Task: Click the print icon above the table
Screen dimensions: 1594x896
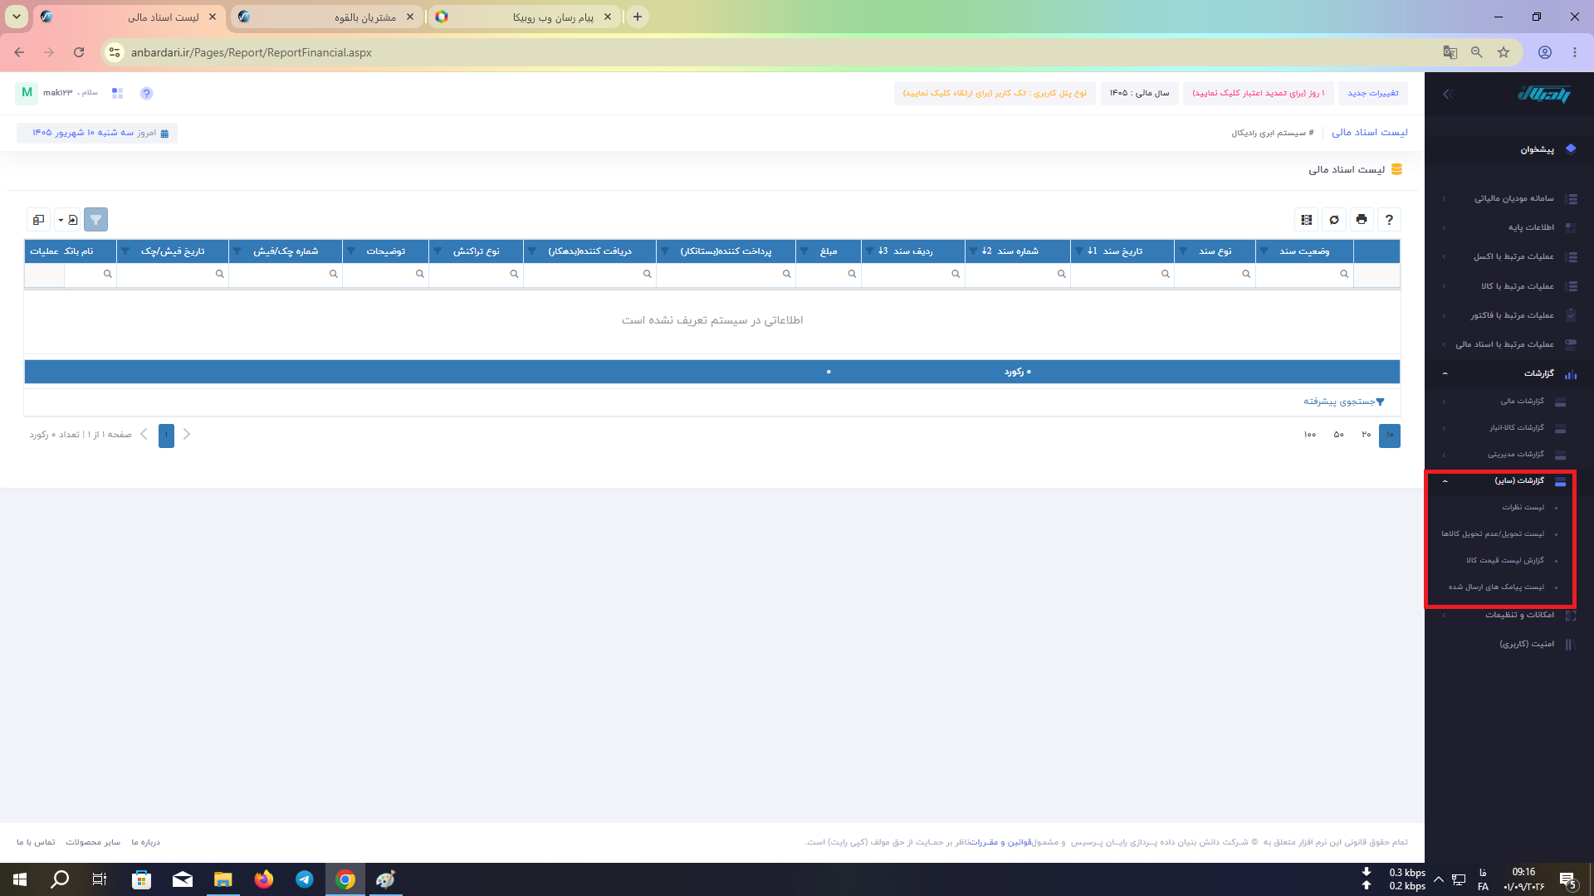Action: [1362, 220]
